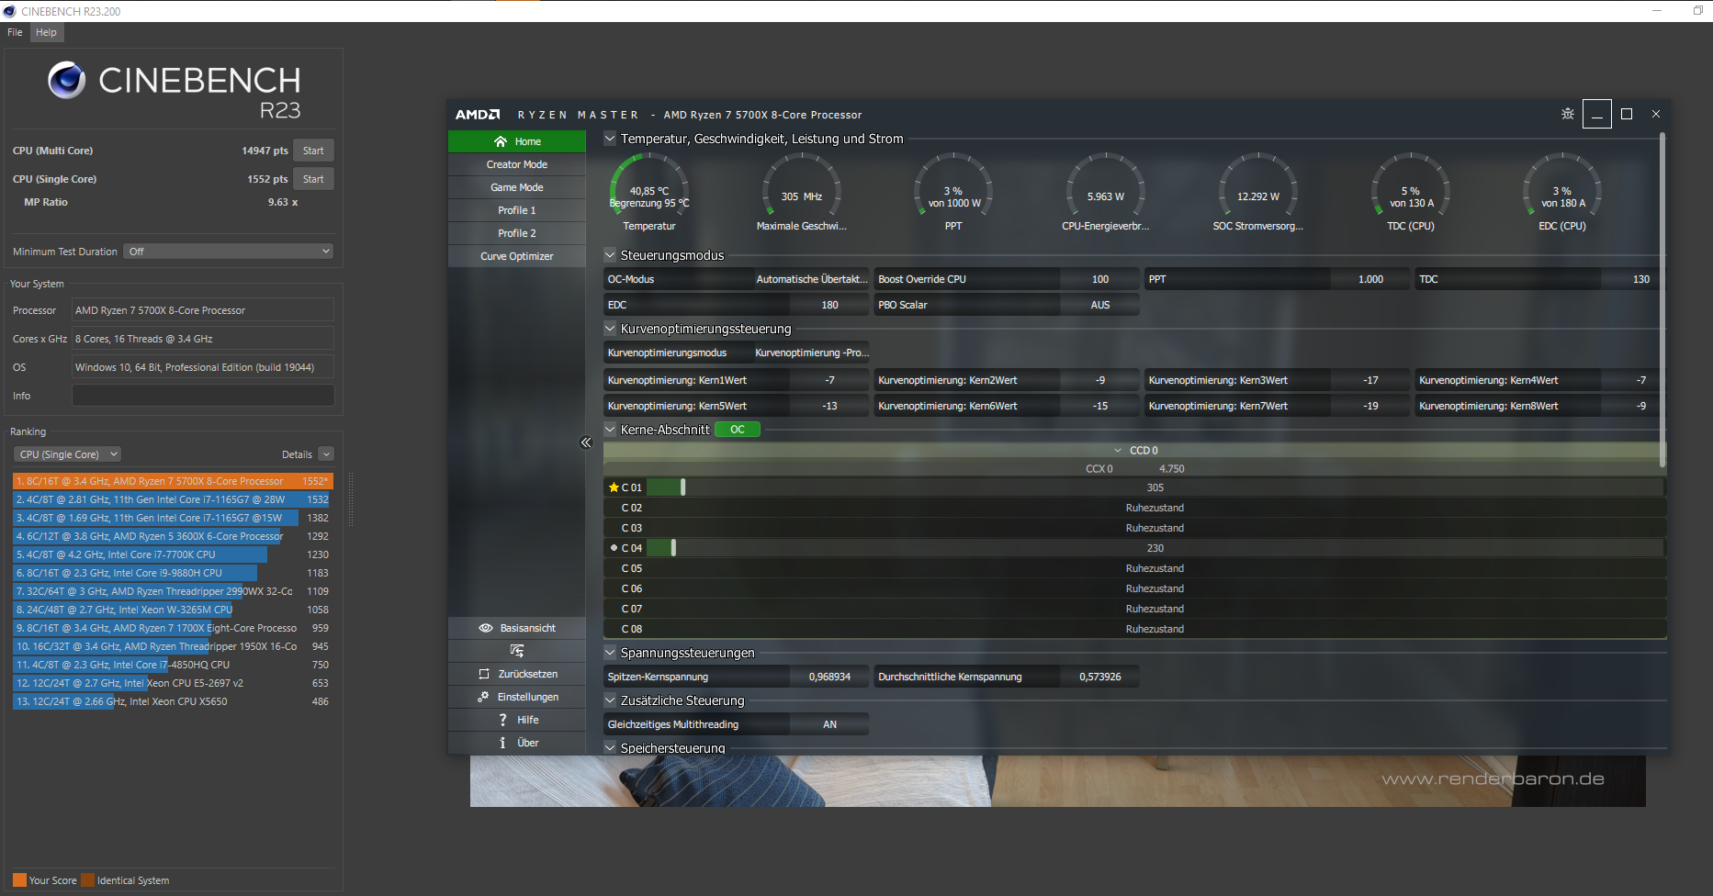Image resolution: width=1713 pixels, height=896 pixels.
Task: Collapse the Kerne-Abschnitt section
Action: pos(610,430)
